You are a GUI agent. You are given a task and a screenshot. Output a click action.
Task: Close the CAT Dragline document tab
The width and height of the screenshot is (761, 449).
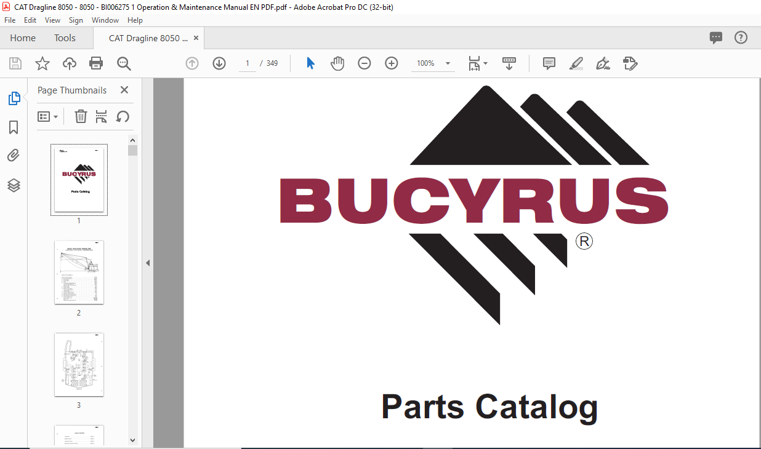[196, 38]
